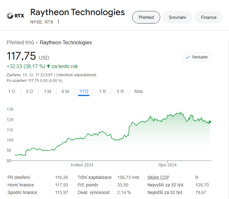Click the NYSE: RTX ticker text
229x199 pixels.
(x=42, y=22)
